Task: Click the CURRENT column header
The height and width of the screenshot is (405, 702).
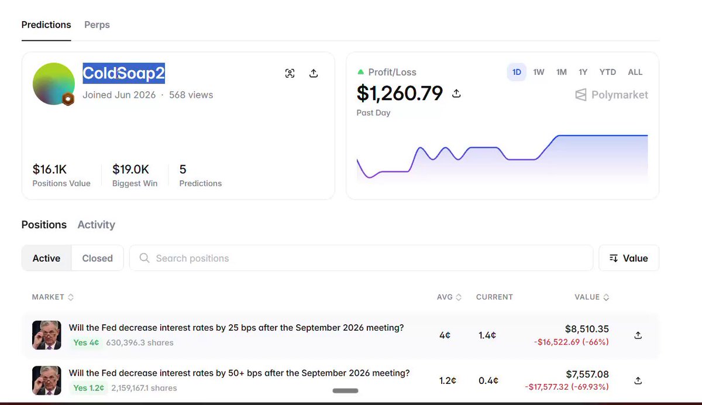Action: [x=494, y=297]
